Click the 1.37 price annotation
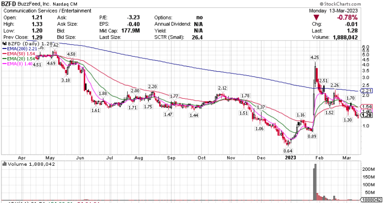383x203 pixels. coord(261,107)
